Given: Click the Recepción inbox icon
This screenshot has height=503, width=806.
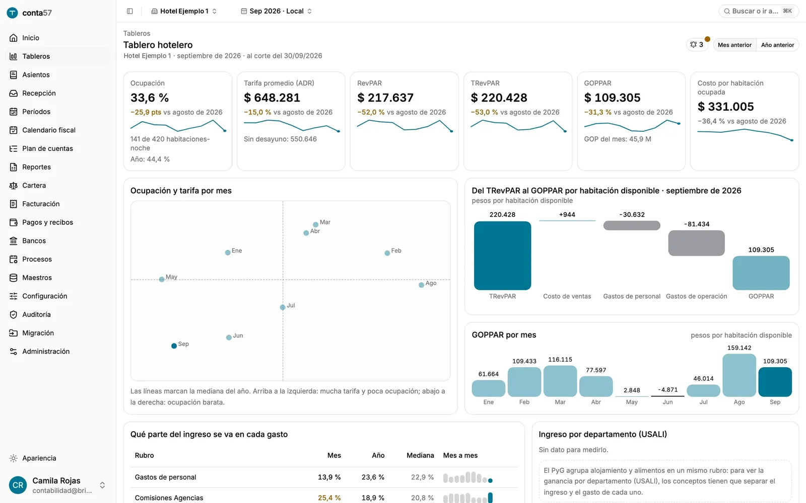Looking at the screenshot, I should 14,93.
